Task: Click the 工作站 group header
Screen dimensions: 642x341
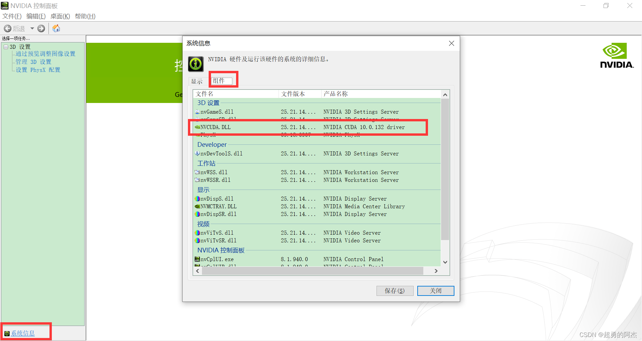Action: [x=206, y=163]
